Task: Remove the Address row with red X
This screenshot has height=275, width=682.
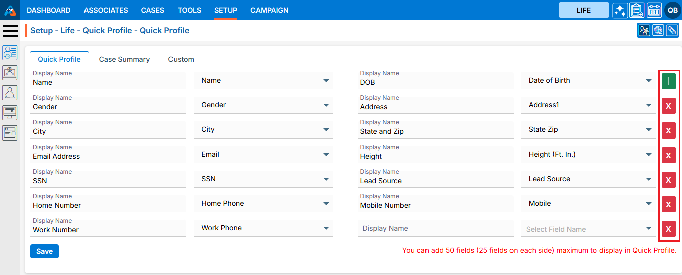Action: coord(668,106)
